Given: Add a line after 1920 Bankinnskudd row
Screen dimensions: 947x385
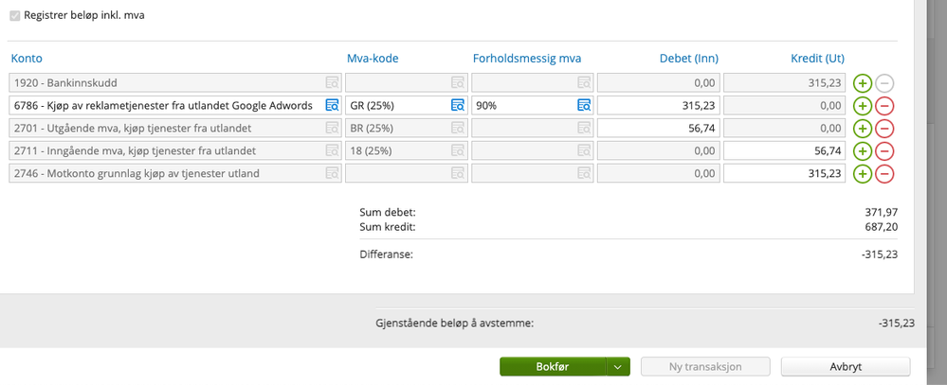Looking at the screenshot, I should pos(863,83).
